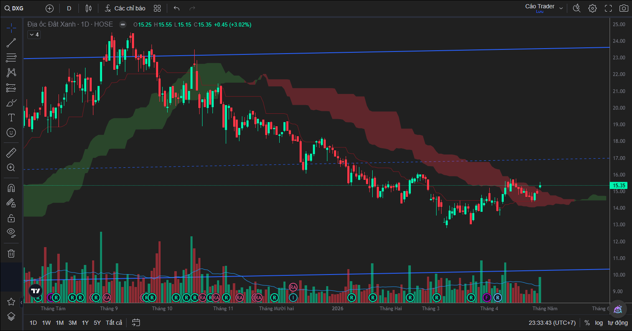Open Các chỉ báo indicators menu
This screenshot has width=632, height=331.
(125, 8)
